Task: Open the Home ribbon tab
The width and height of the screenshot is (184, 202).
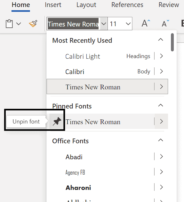Action: pos(21,5)
